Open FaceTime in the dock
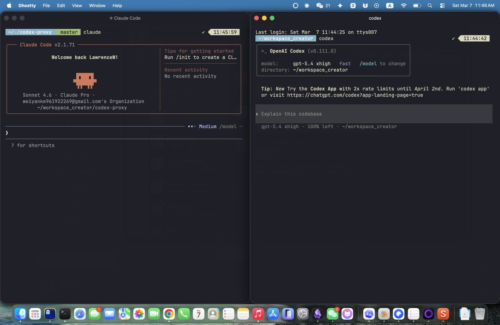The image size is (500, 325). coord(154,313)
